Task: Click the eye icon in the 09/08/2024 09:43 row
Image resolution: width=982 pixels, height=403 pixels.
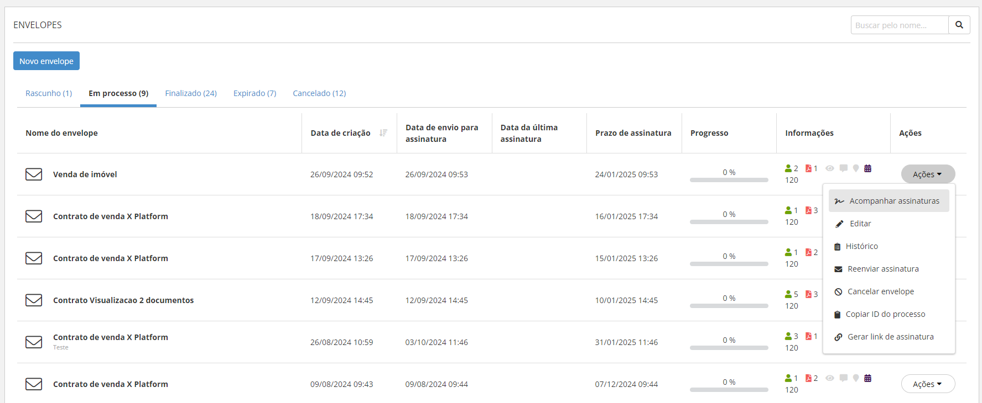Action: point(830,378)
